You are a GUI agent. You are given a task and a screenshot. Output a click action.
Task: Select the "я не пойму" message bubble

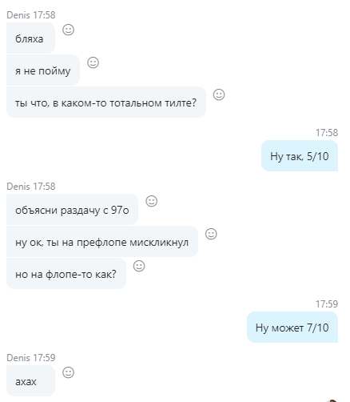[x=43, y=70]
